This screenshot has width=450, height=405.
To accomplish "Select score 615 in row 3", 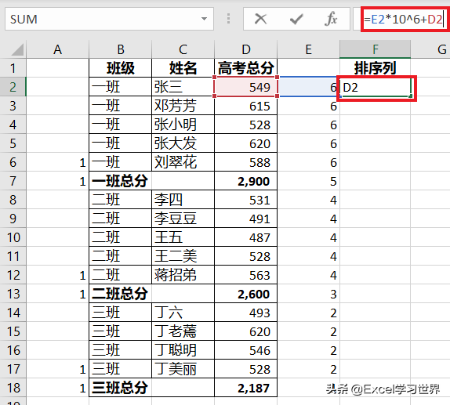I will coord(245,106).
